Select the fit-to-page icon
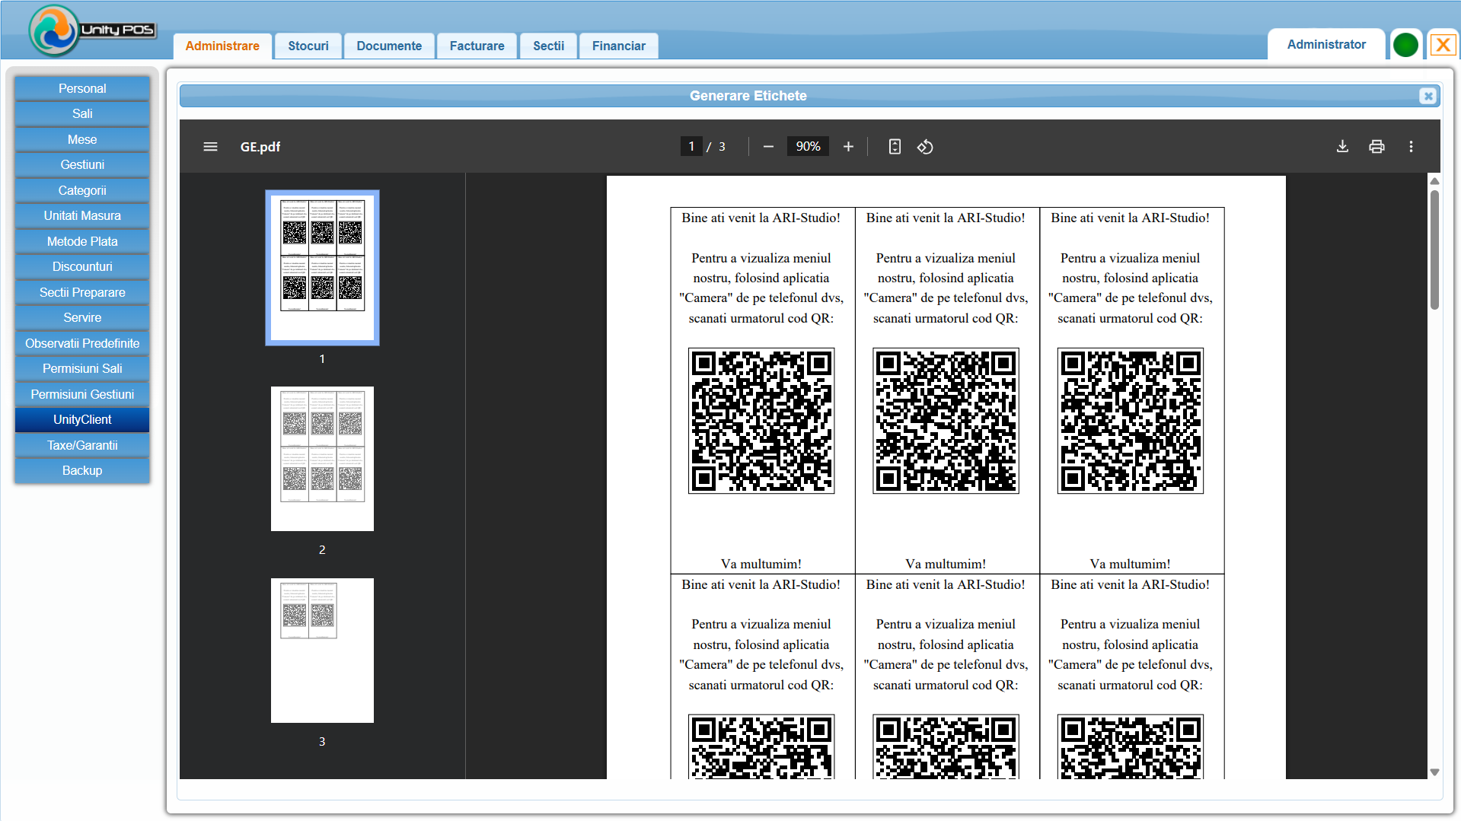This screenshot has width=1461, height=821. click(895, 146)
